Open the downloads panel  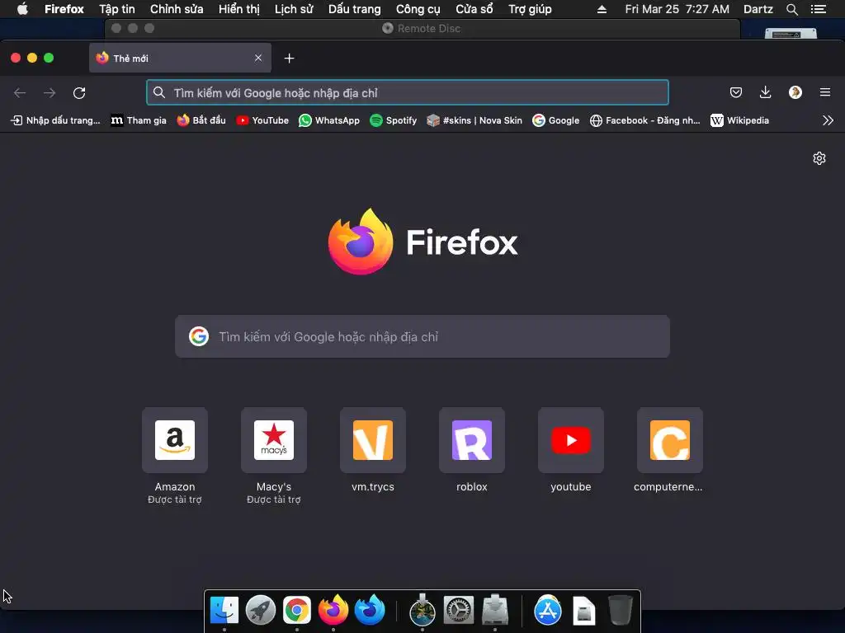(765, 92)
